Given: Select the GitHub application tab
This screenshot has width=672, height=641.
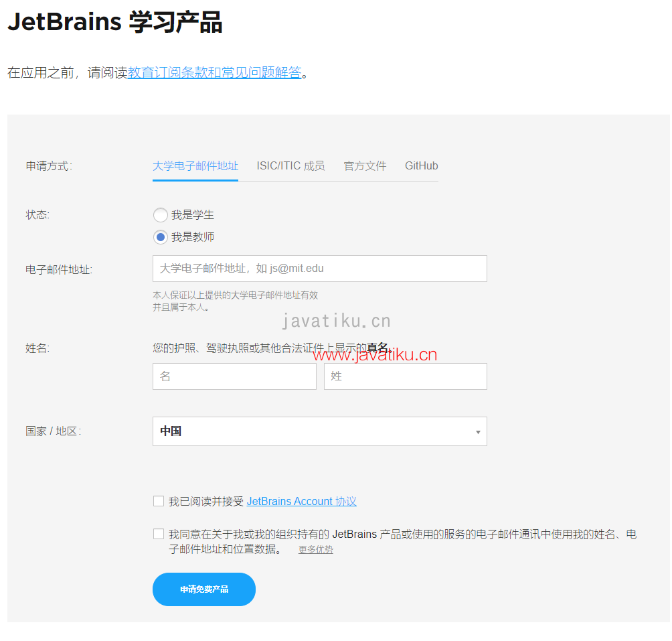Looking at the screenshot, I should point(421,166).
